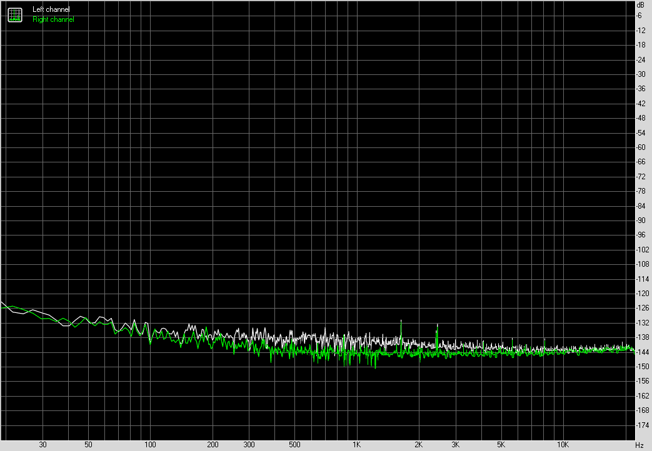Click the '-132' dB scale label
Image resolution: width=652 pixels, height=451 pixels.
[643, 322]
